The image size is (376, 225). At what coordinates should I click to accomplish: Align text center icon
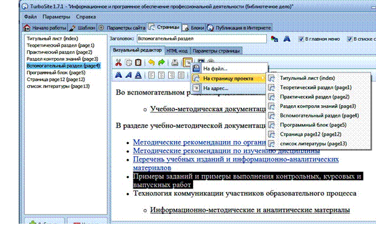tap(161, 75)
